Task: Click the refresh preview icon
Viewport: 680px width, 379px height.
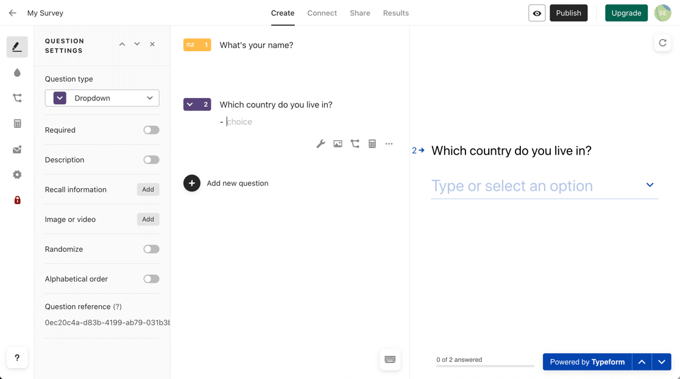Action: pos(662,43)
